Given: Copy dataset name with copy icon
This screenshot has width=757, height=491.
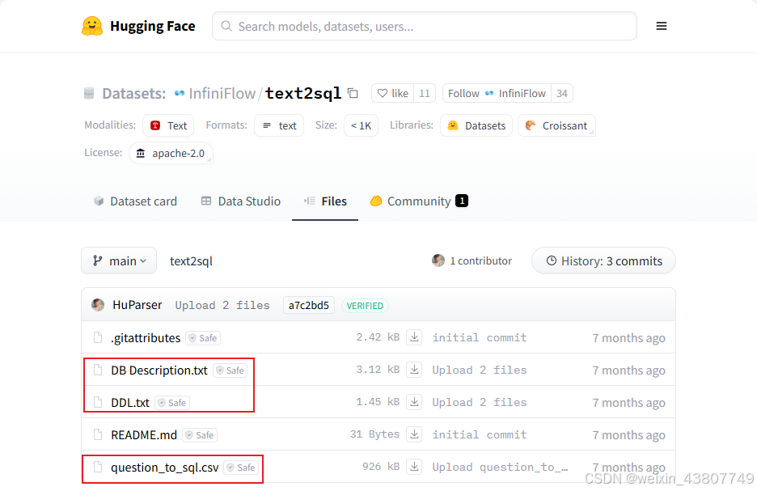Looking at the screenshot, I should pos(353,93).
